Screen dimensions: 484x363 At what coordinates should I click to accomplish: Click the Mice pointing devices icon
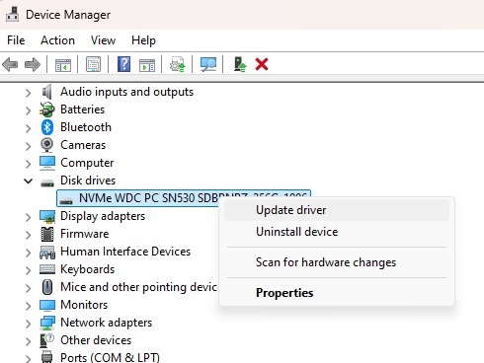(x=47, y=287)
